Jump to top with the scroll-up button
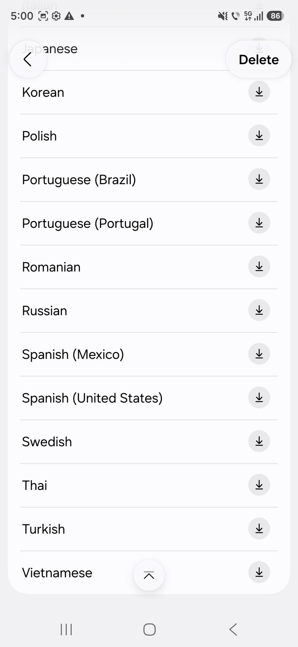This screenshot has width=298, height=647. click(x=149, y=575)
